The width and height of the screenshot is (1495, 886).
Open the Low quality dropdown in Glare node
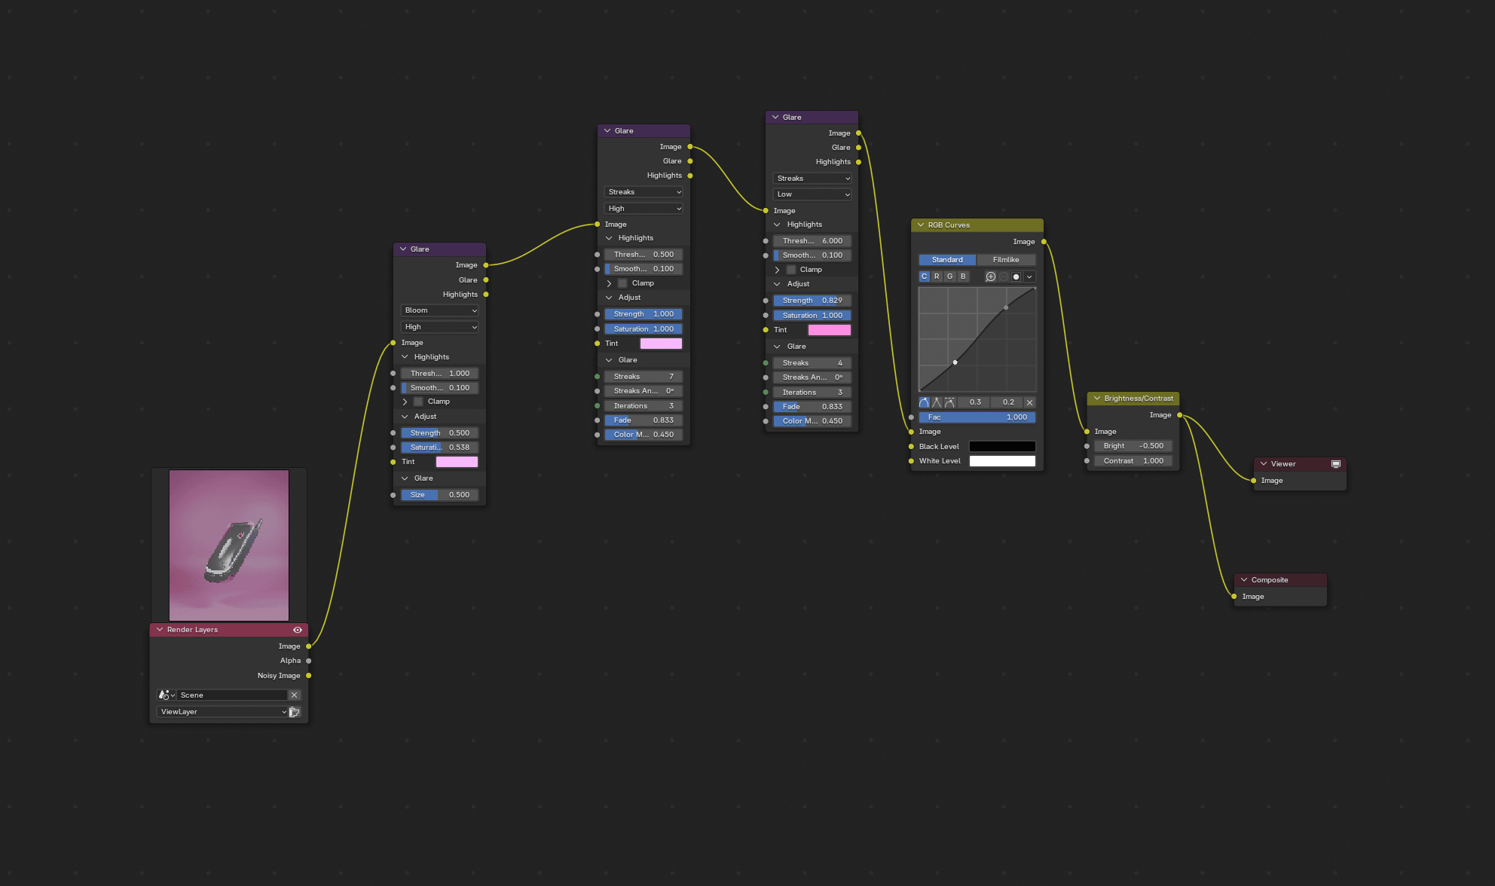pyautogui.click(x=812, y=194)
